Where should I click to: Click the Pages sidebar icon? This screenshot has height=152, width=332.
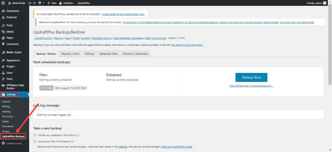coord(3,38)
